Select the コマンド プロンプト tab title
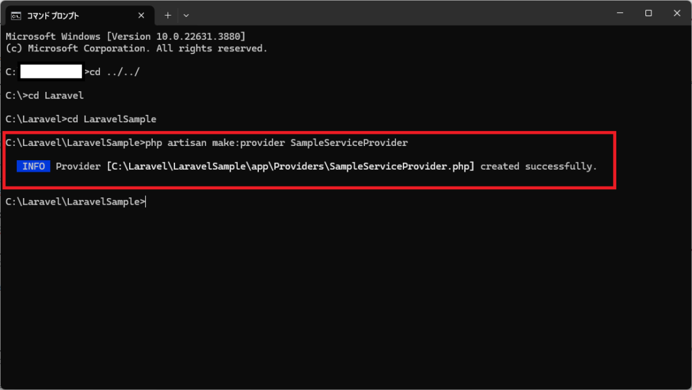692x390 pixels. [x=53, y=16]
